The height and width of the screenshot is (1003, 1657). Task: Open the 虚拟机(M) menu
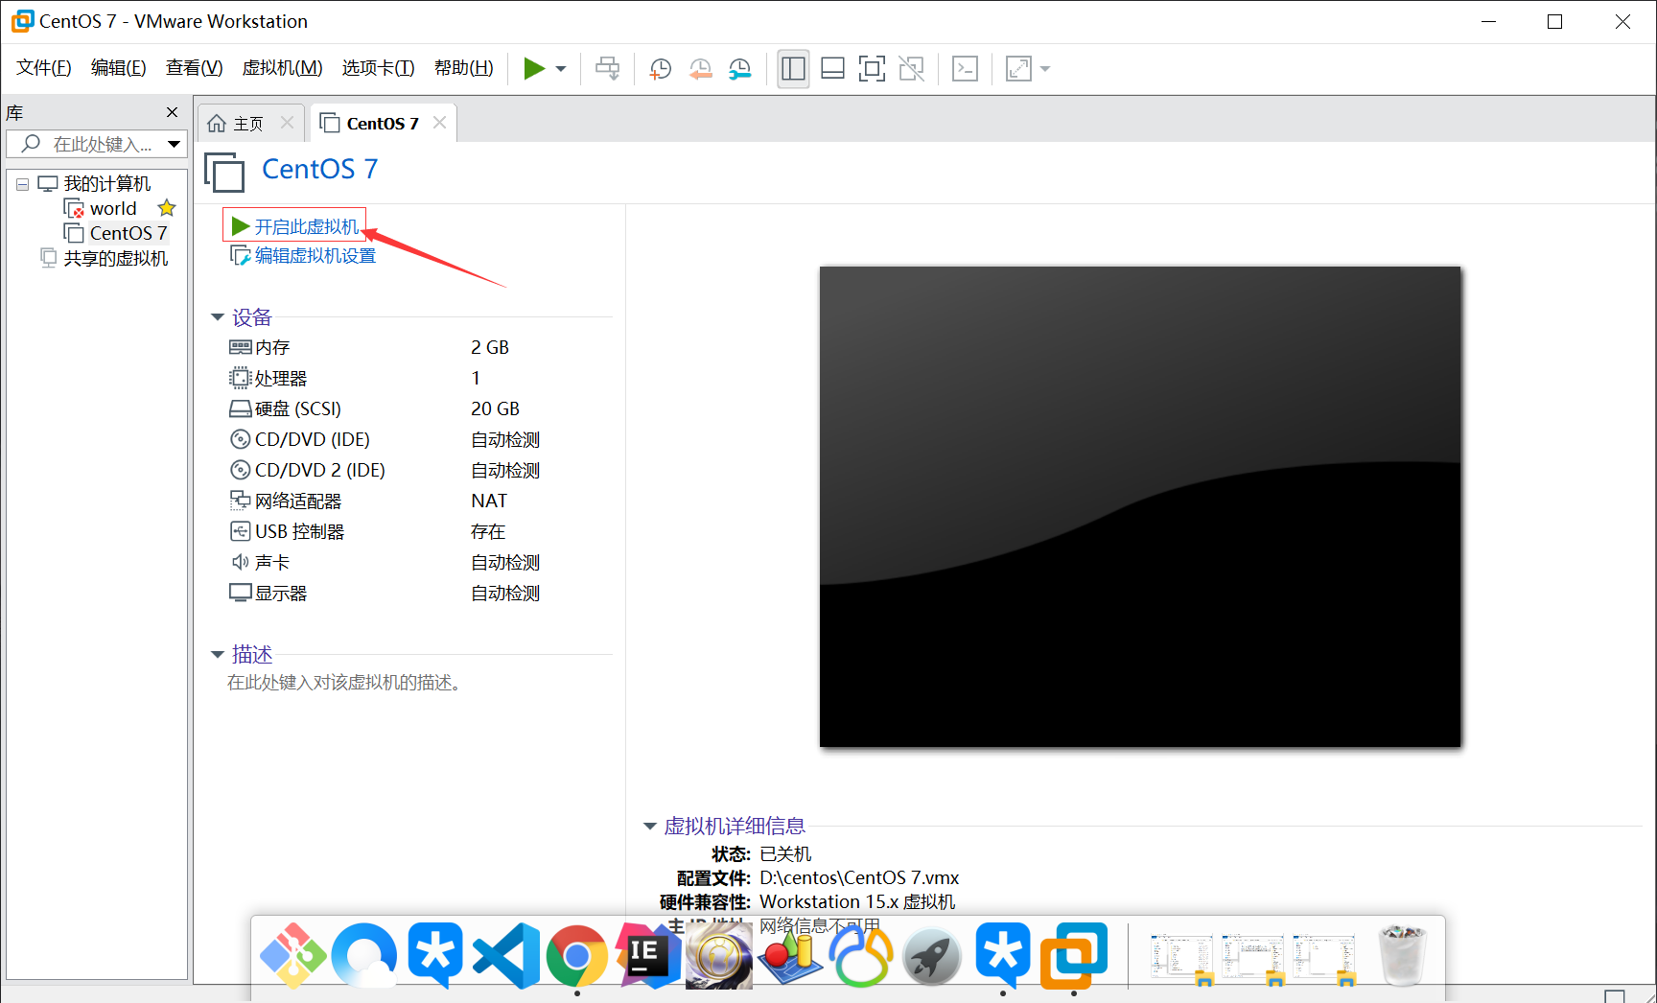pyautogui.click(x=282, y=68)
